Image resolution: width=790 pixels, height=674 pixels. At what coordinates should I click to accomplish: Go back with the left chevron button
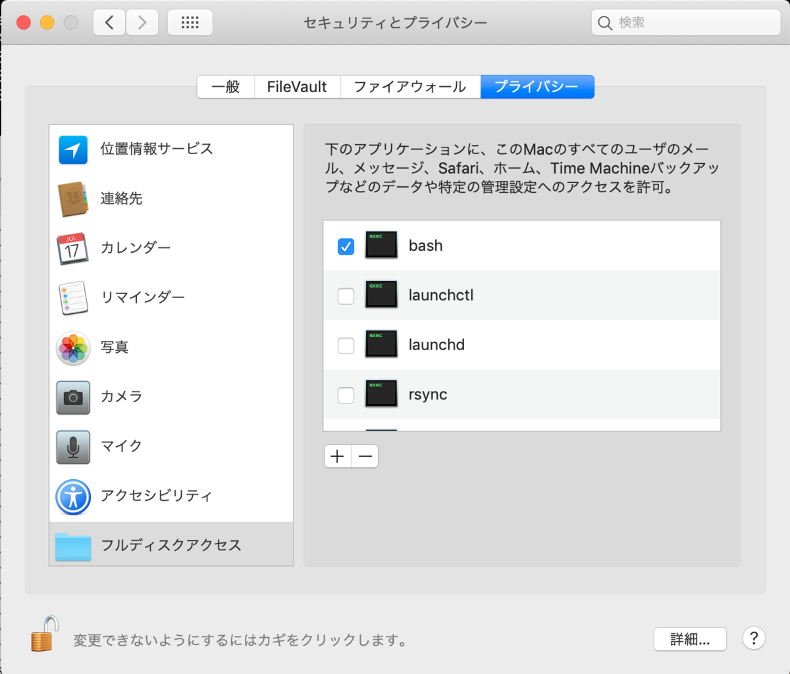click(x=109, y=23)
